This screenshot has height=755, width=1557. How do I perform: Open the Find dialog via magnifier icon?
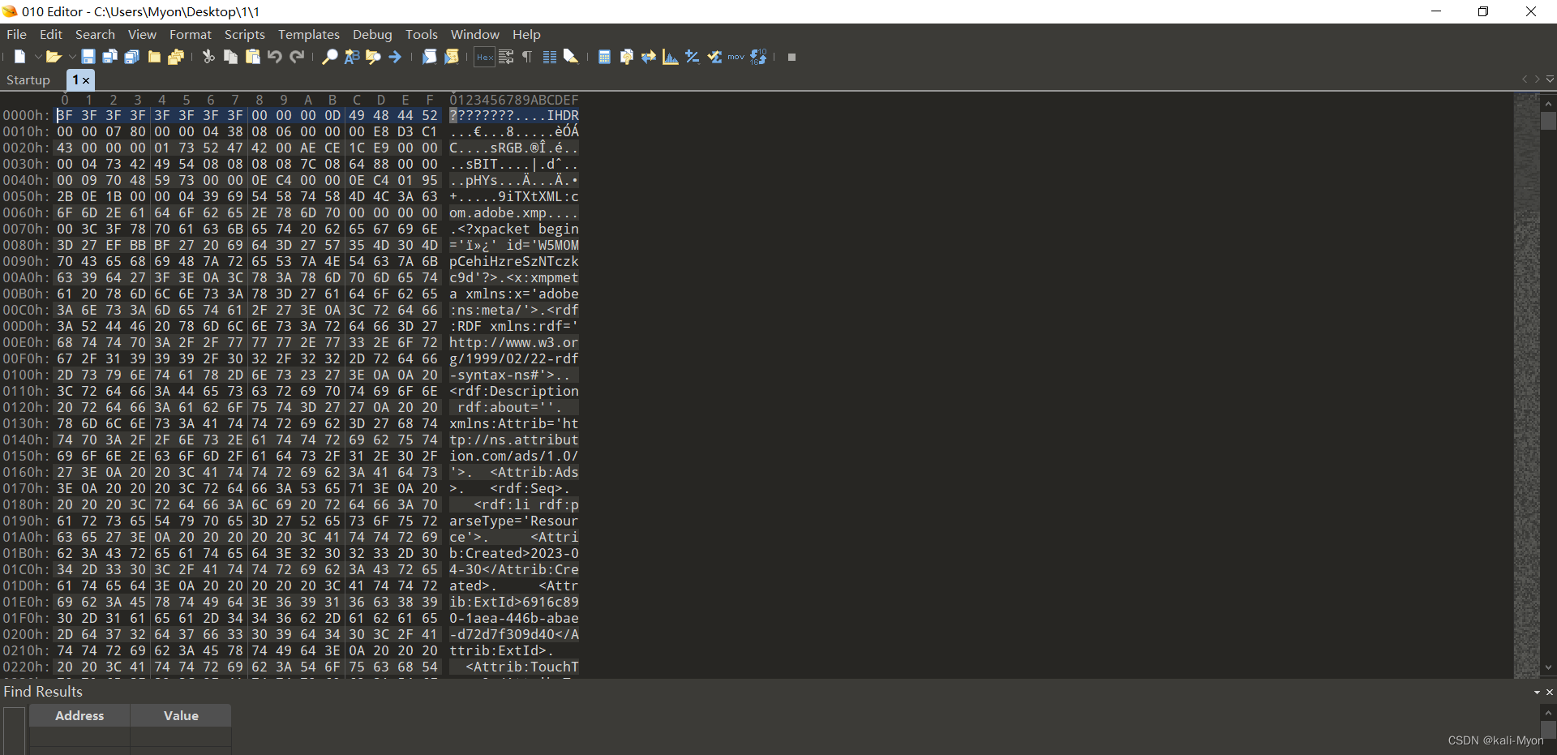[x=329, y=57]
